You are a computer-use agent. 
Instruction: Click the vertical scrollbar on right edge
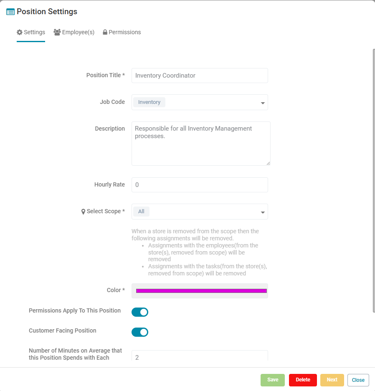[373, 181]
